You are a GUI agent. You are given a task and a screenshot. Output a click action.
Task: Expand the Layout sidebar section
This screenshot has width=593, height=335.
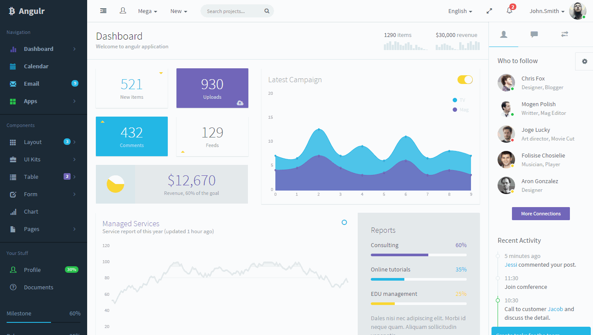[33, 142]
